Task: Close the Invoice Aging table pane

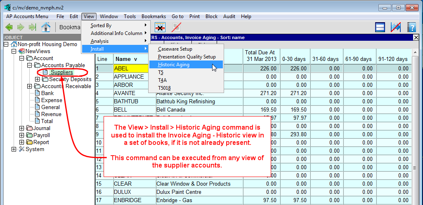Action: pos(416,37)
